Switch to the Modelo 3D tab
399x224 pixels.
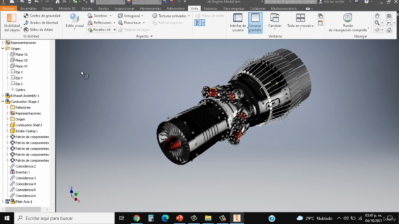[67, 8]
